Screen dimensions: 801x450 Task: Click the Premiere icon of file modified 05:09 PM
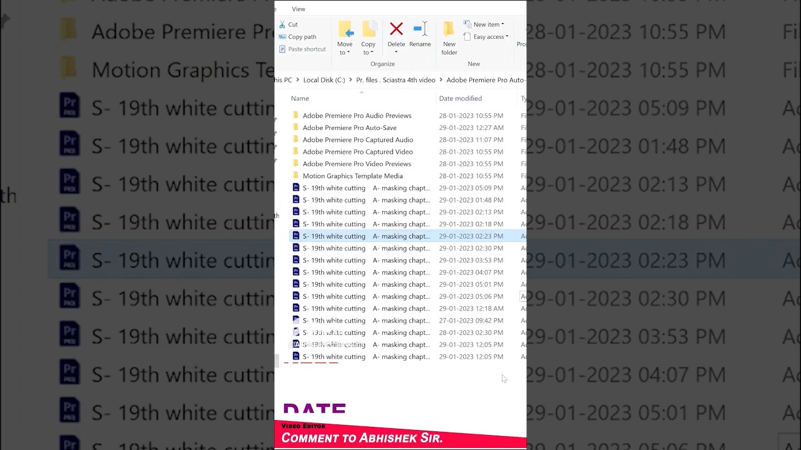296,187
